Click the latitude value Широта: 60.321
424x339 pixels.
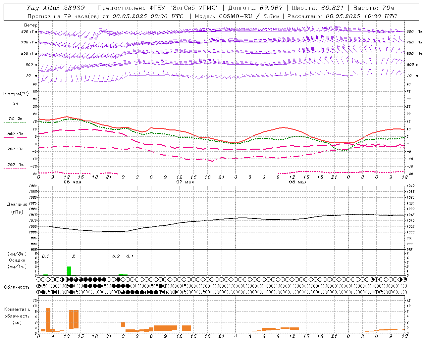[318, 8]
